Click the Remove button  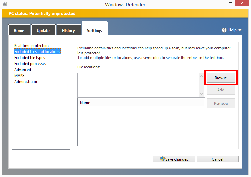point(221,104)
